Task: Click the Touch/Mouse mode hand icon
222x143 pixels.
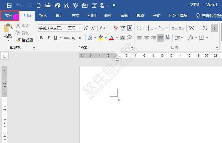Action: pos(102,5)
